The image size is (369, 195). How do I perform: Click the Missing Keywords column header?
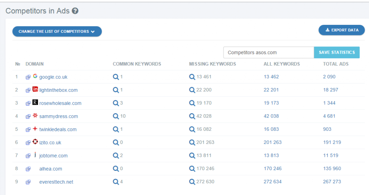[x=213, y=64]
